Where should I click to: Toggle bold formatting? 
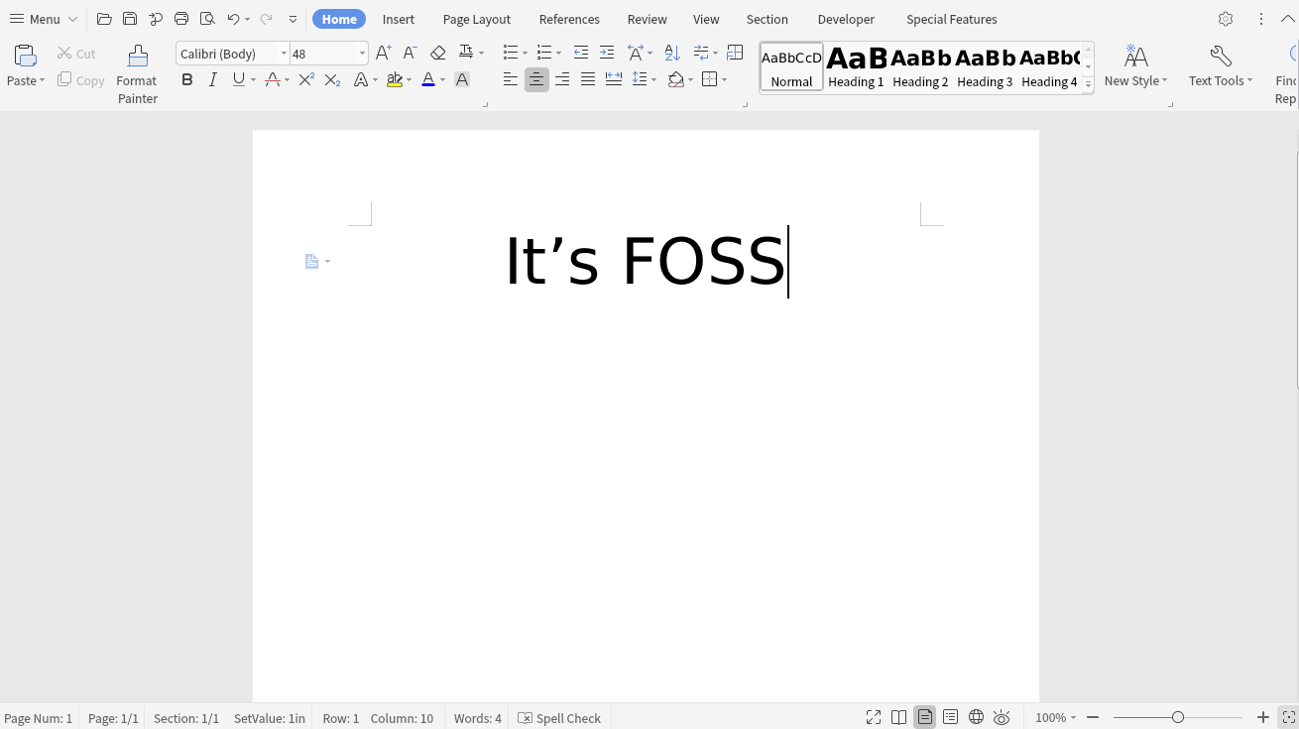(x=187, y=79)
